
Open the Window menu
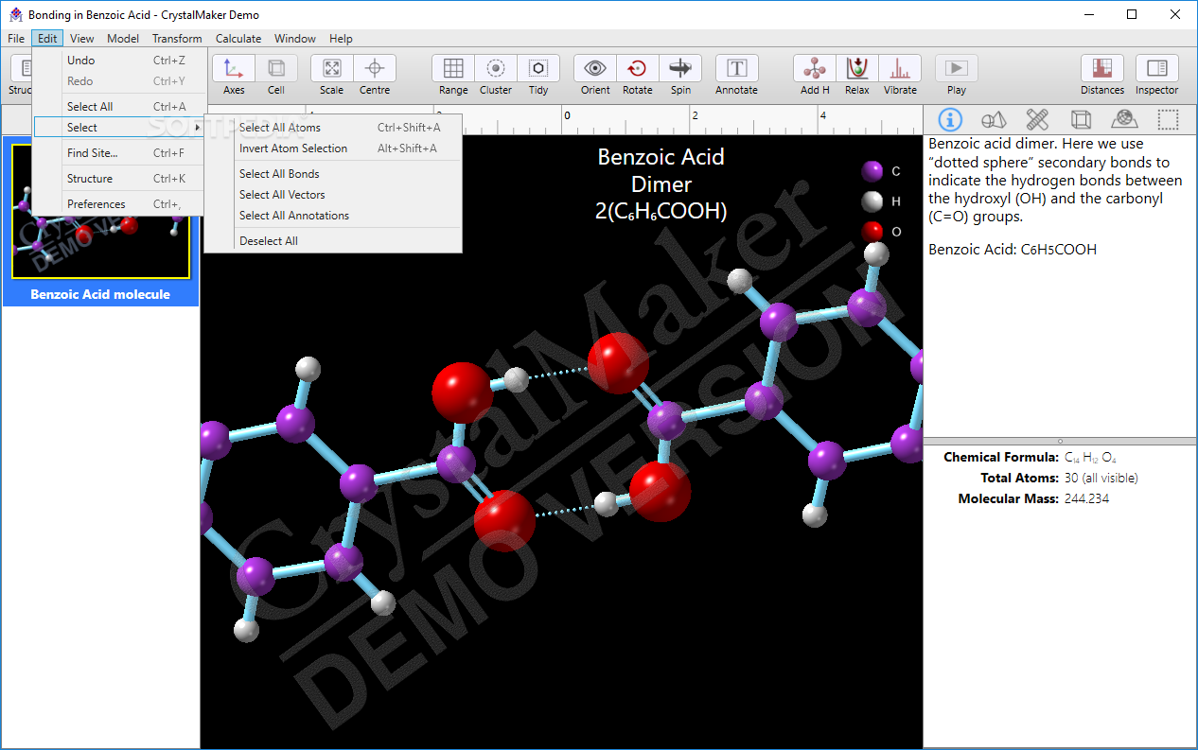click(x=295, y=39)
